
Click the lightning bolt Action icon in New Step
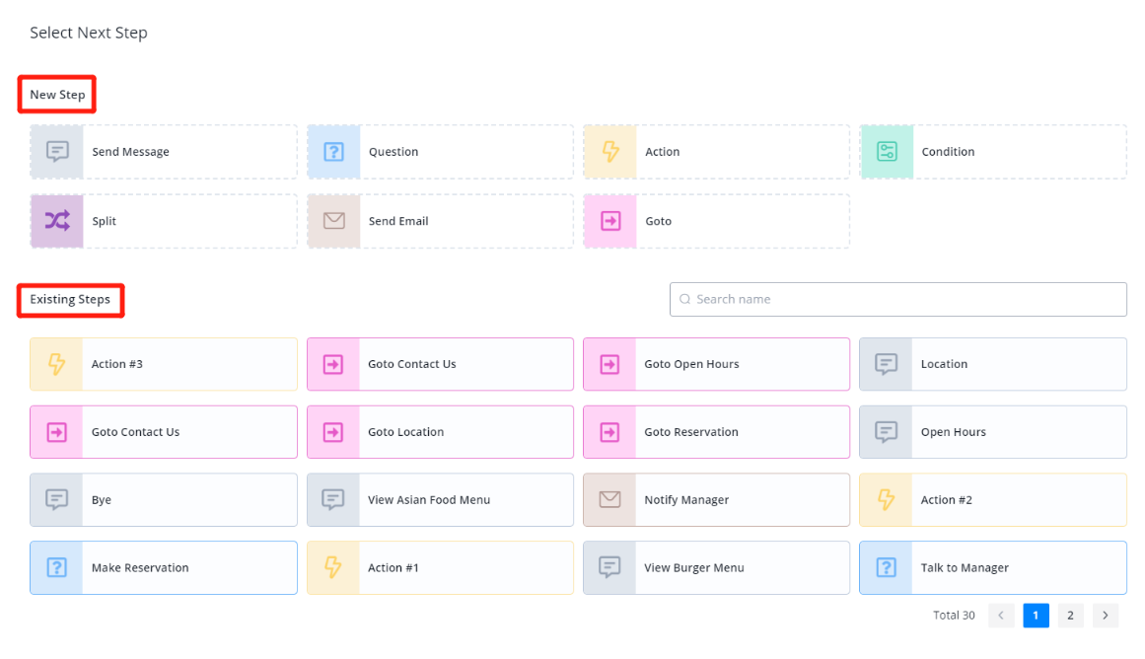click(x=610, y=152)
